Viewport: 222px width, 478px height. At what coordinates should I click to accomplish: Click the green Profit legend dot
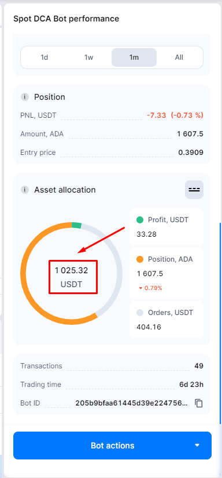(x=140, y=219)
